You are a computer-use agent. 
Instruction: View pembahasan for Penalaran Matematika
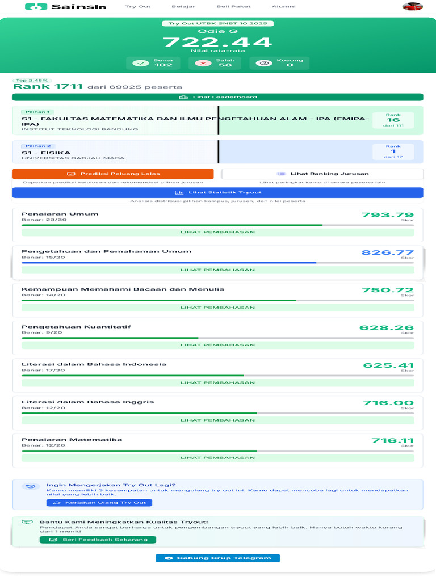[x=217, y=458]
